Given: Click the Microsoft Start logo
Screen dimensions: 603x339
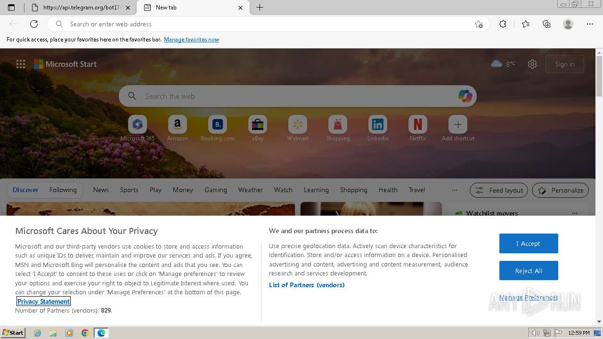Looking at the screenshot, I should [x=65, y=64].
